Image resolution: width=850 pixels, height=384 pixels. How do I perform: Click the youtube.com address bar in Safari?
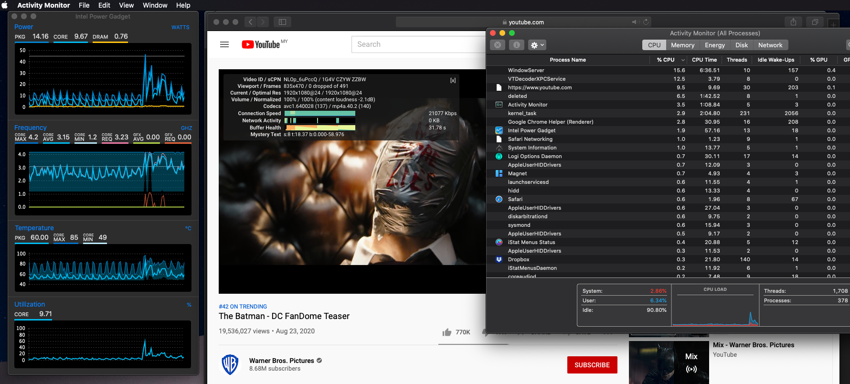tap(523, 22)
